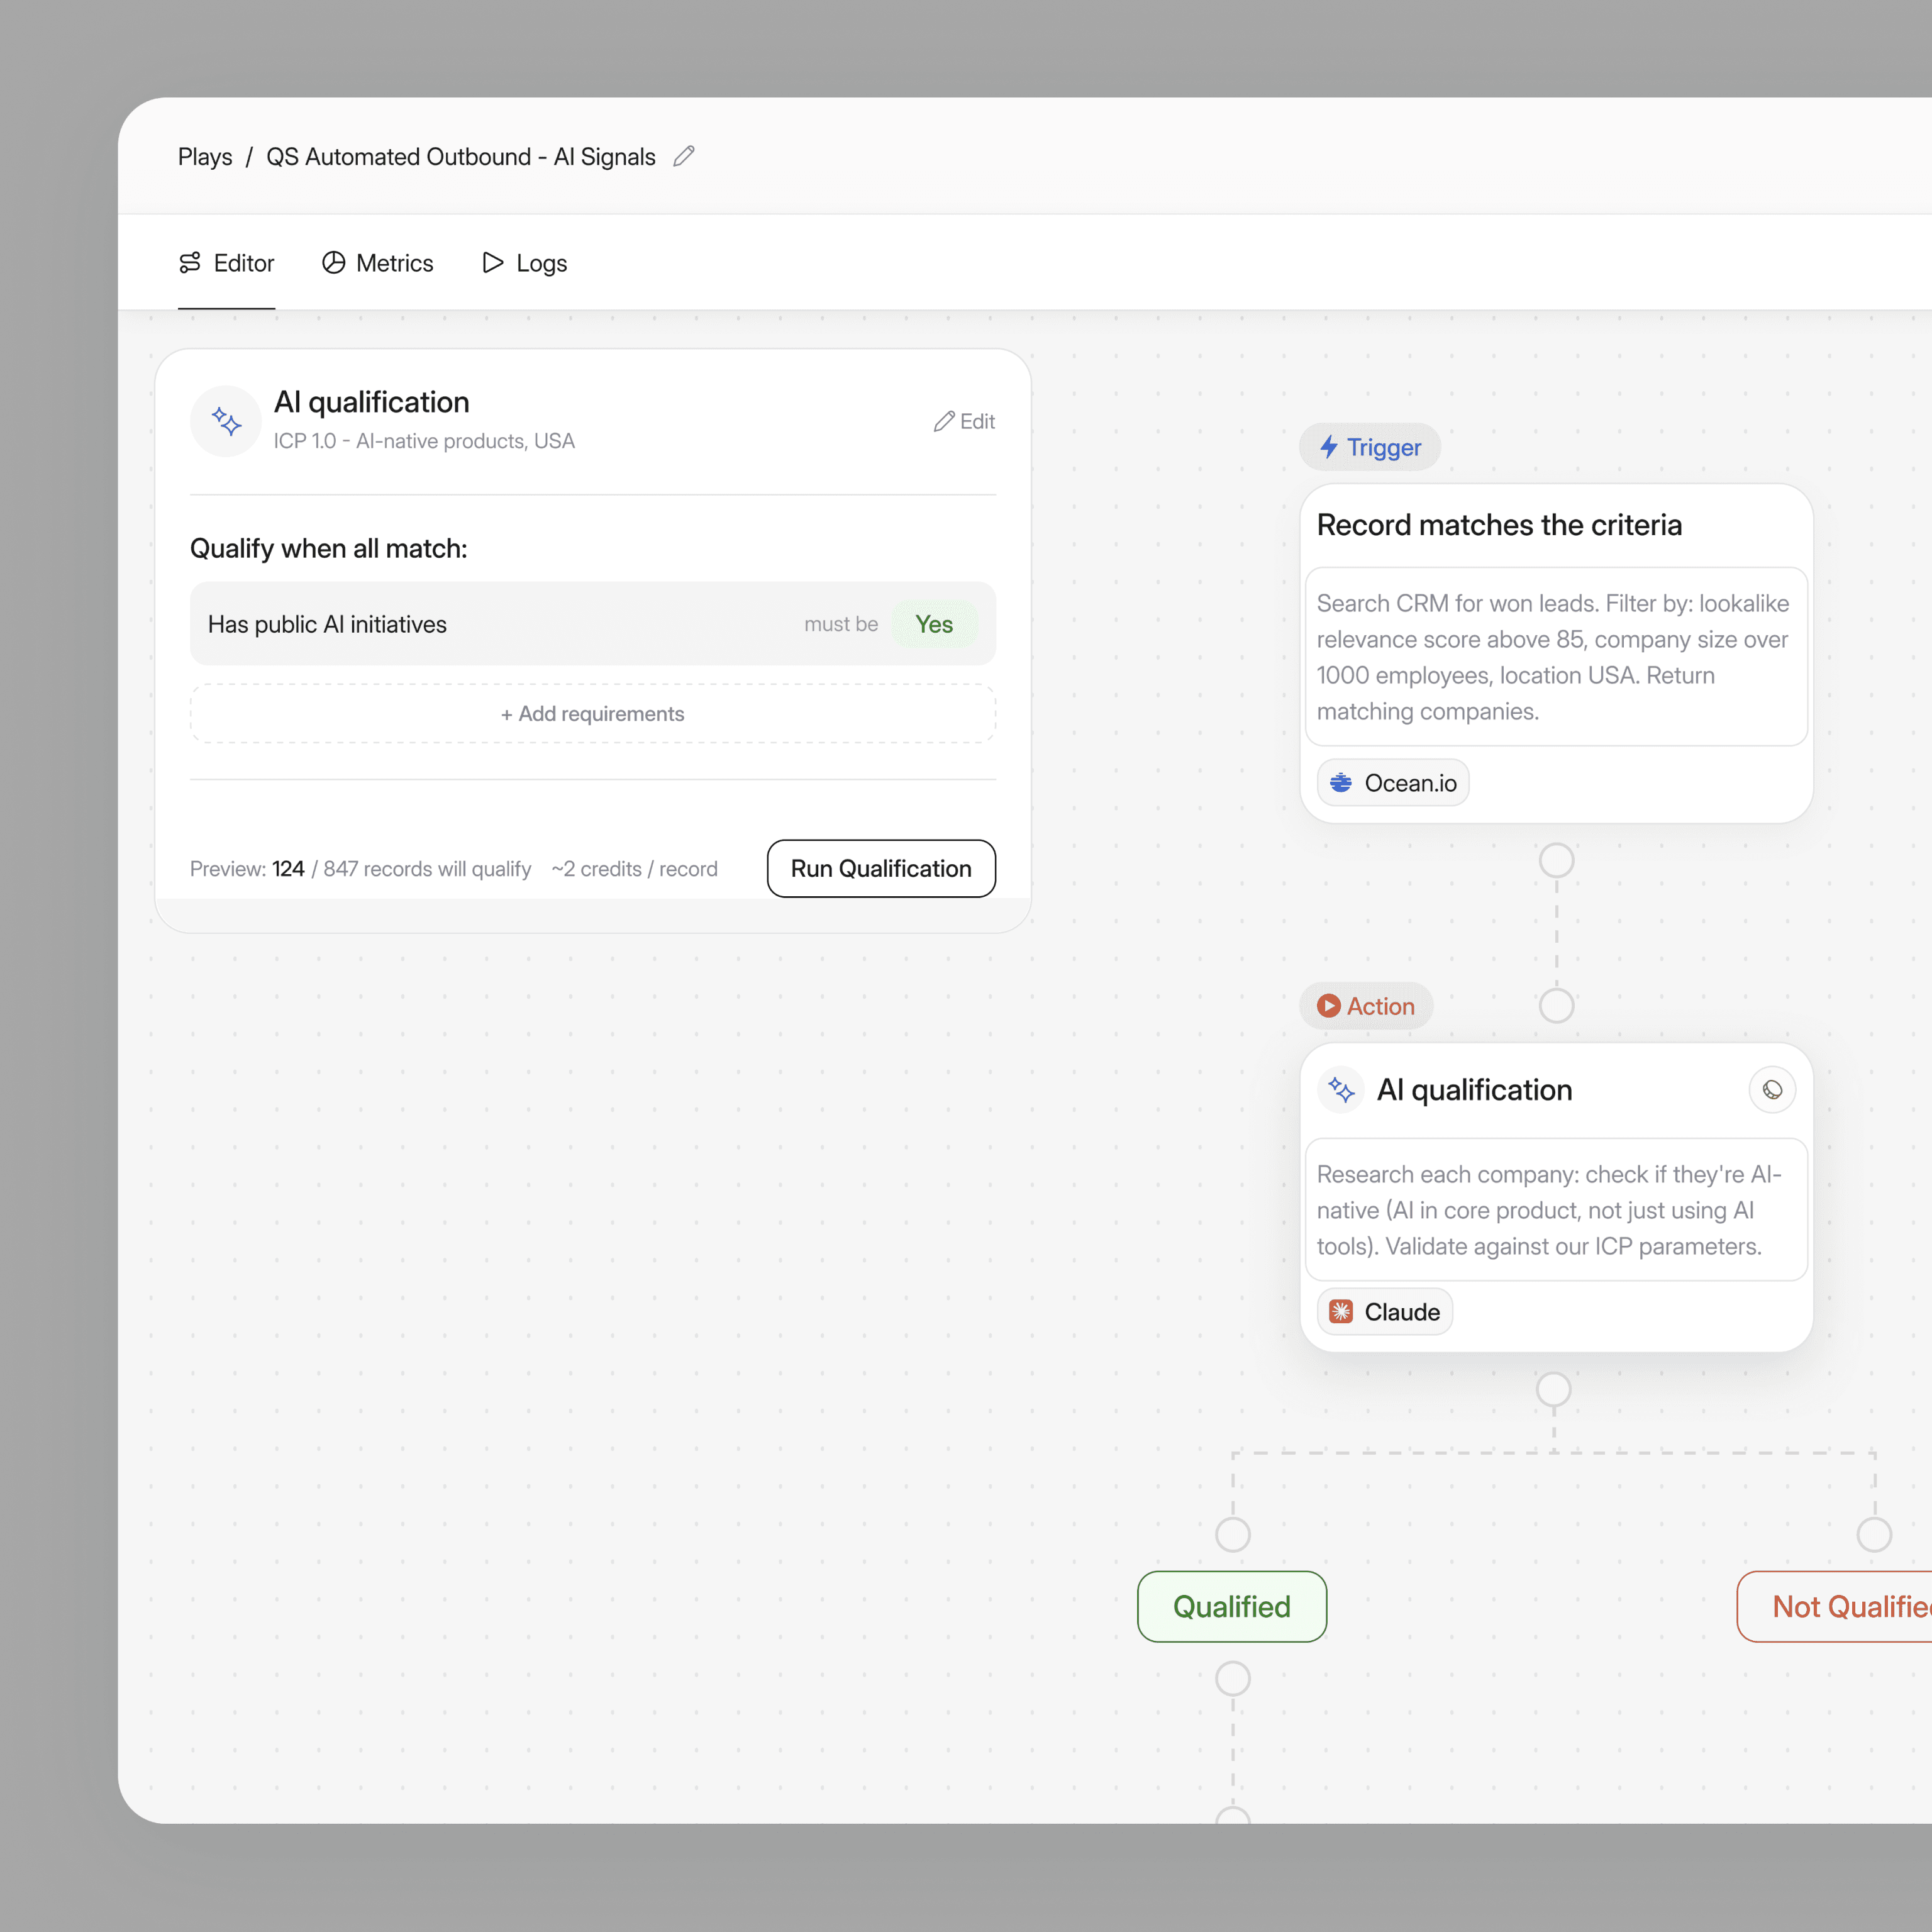Open the Logs tab
Screen dimensions: 1932x1932
coord(525,263)
